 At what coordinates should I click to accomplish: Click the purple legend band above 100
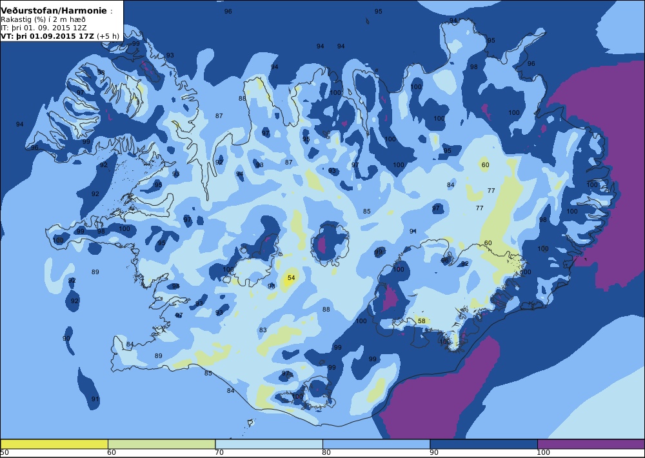pyautogui.click(x=591, y=444)
